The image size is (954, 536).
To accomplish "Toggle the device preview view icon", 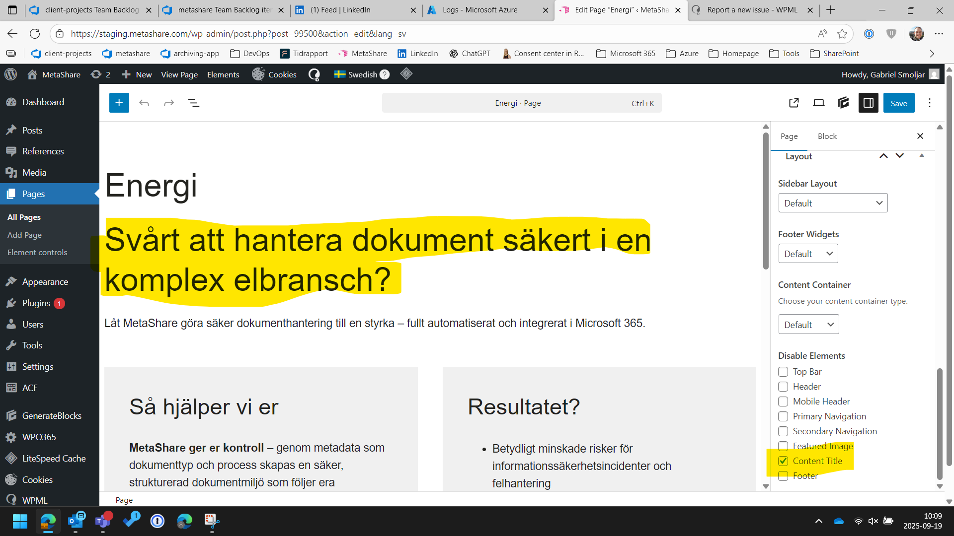I will pyautogui.click(x=819, y=103).
